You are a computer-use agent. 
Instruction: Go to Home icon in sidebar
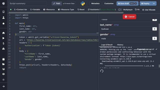[3, 33]
